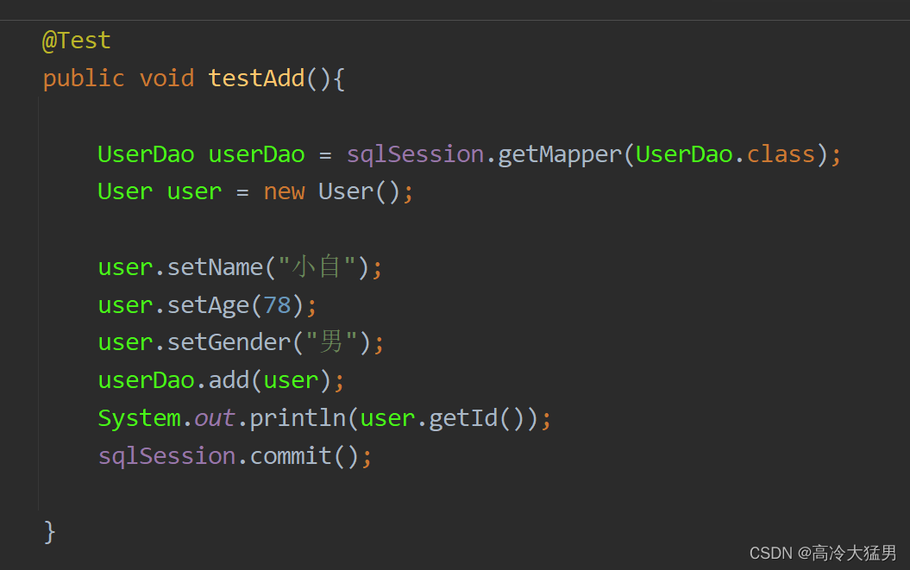
Task: Click the getId method call
Action: click(x=462, y=418)
